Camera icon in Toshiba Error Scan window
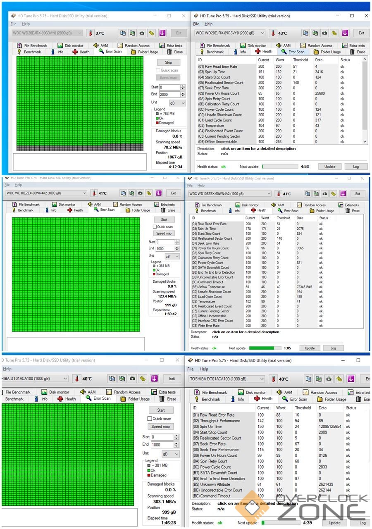Image resolution: width=372 pixels, height=529 pixels. point(132,378)
